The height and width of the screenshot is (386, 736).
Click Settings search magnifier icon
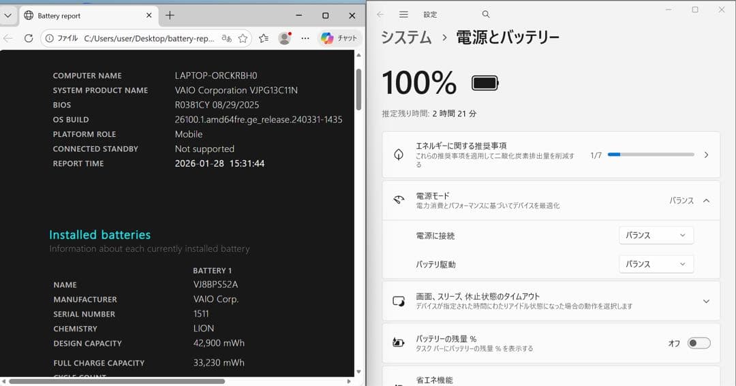pos(486,14)
